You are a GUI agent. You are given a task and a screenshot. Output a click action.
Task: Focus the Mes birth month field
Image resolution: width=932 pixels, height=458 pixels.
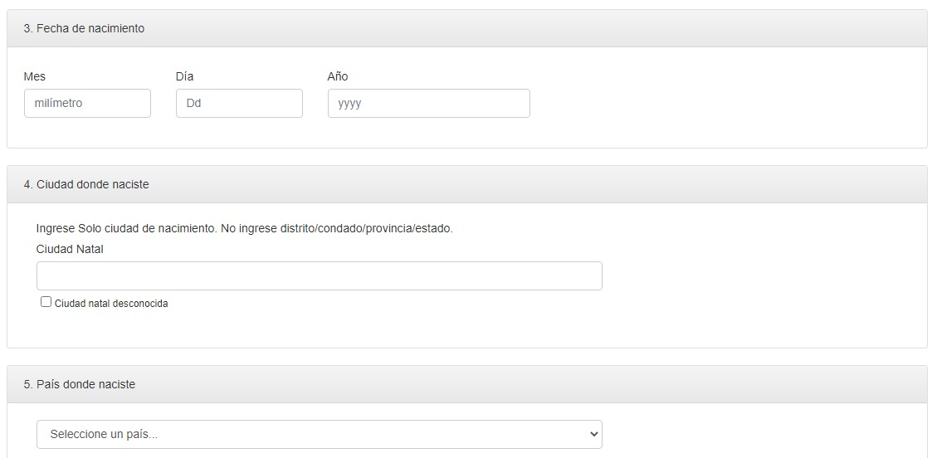87,104
